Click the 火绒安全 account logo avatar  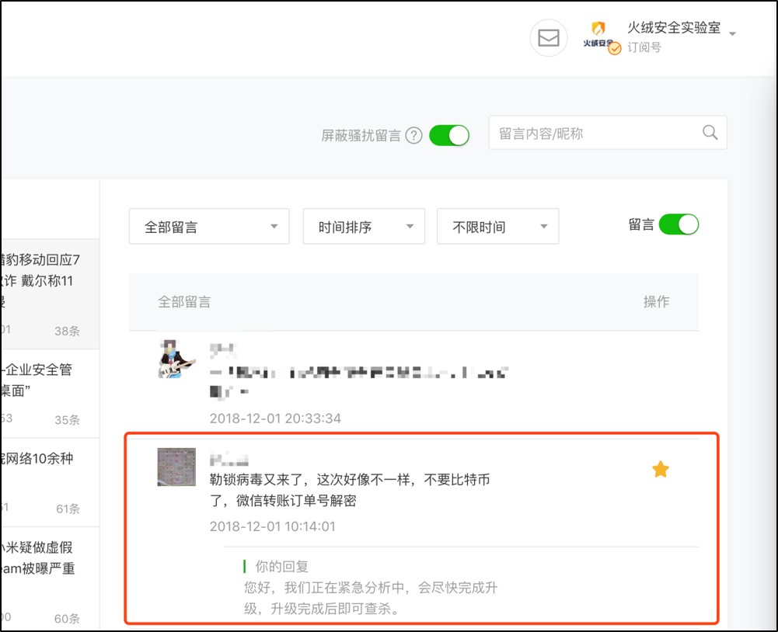597,34
